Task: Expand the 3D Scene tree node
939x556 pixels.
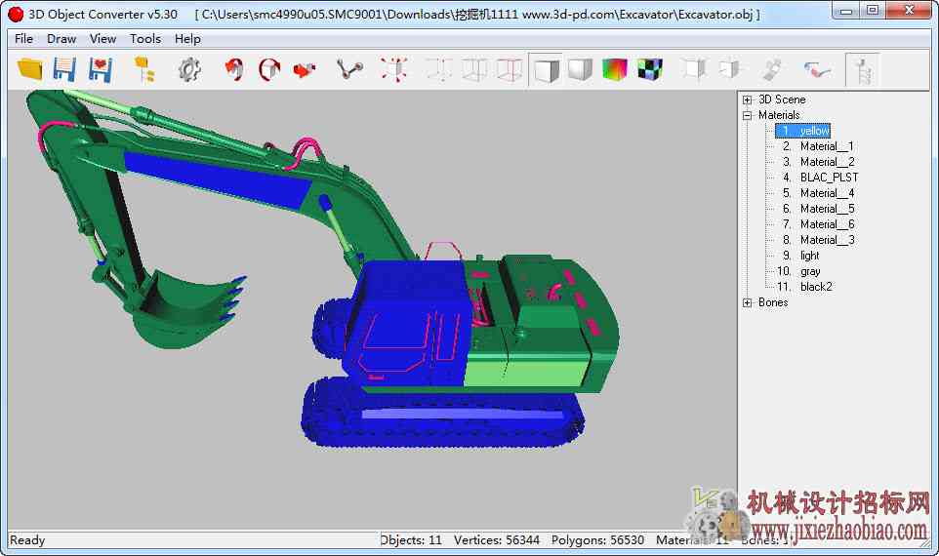Action: pos(748,99)
